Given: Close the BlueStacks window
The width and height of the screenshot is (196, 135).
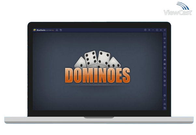Looking at the screenshot, I should pyautogui.click(x=161, y=30).
